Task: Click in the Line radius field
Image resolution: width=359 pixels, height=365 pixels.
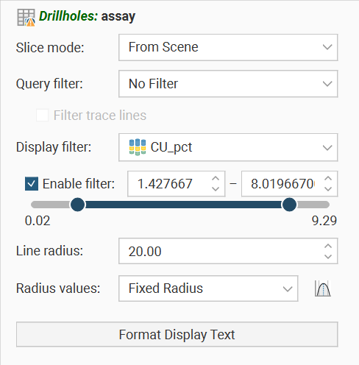Action: tap(221, 251)
